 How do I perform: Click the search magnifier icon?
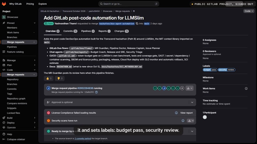tap(101, 4)
